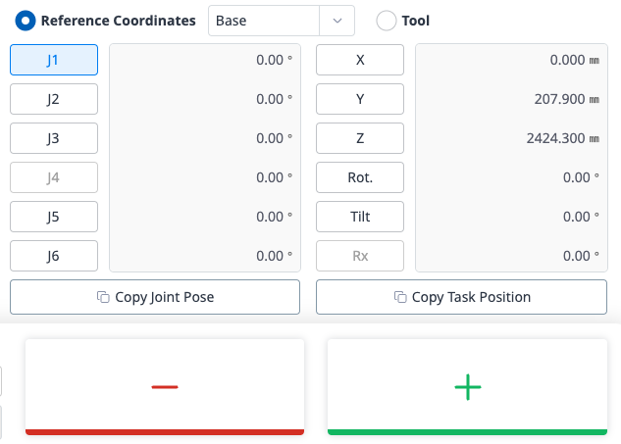
Task: Select the X axis button
Action: tap(360, 60)
